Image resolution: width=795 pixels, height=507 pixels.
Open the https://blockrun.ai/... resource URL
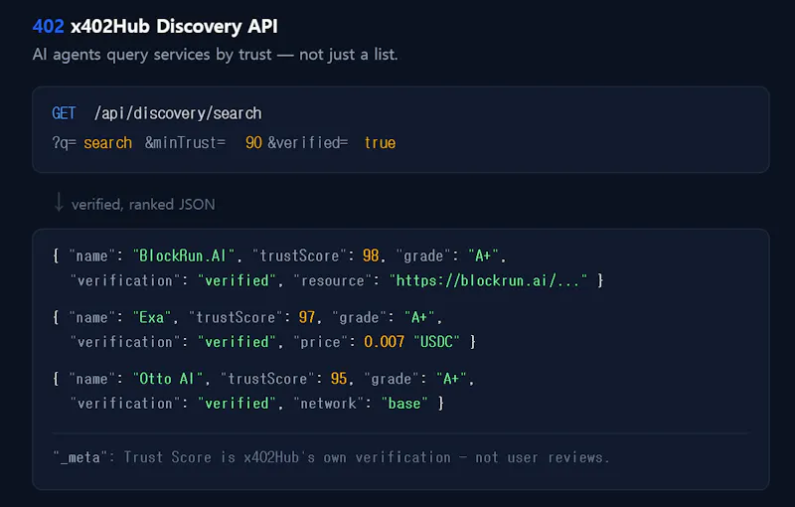[x=488, y=280]
